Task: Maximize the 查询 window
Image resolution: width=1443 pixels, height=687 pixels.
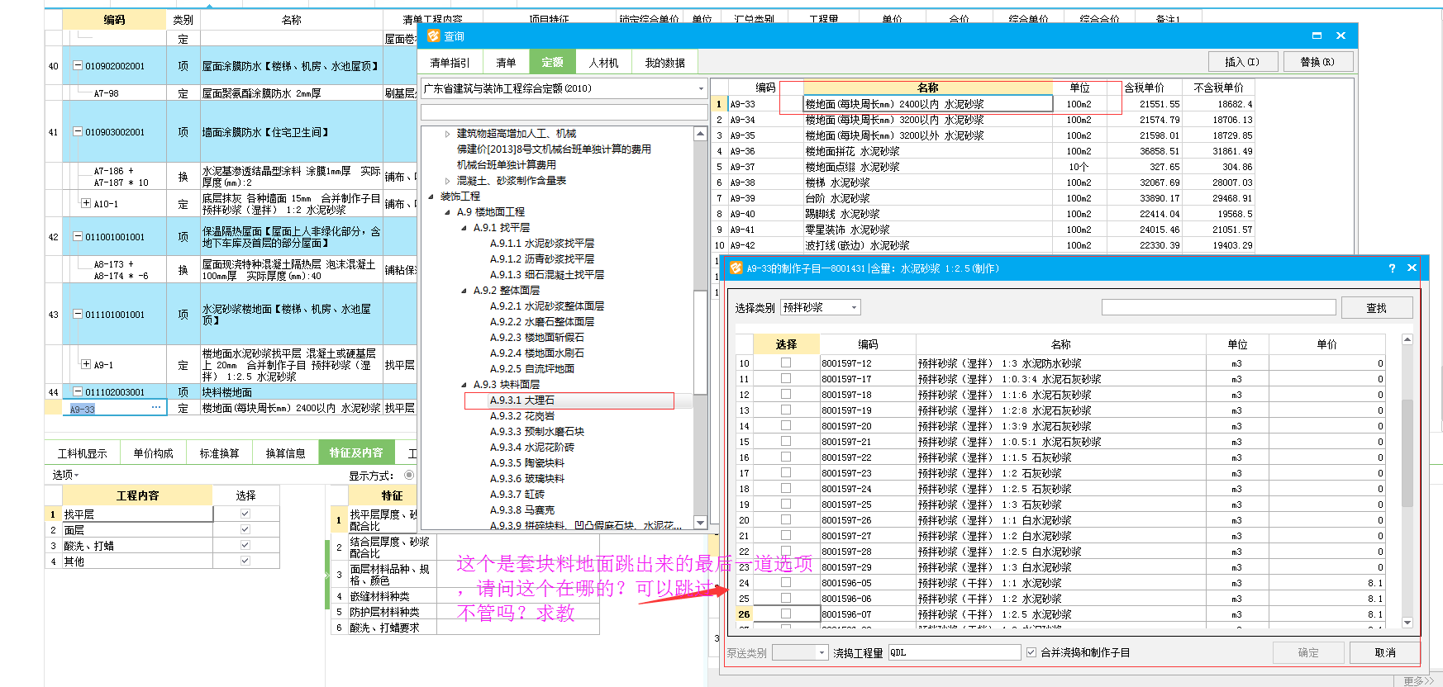Action: 1317,36
